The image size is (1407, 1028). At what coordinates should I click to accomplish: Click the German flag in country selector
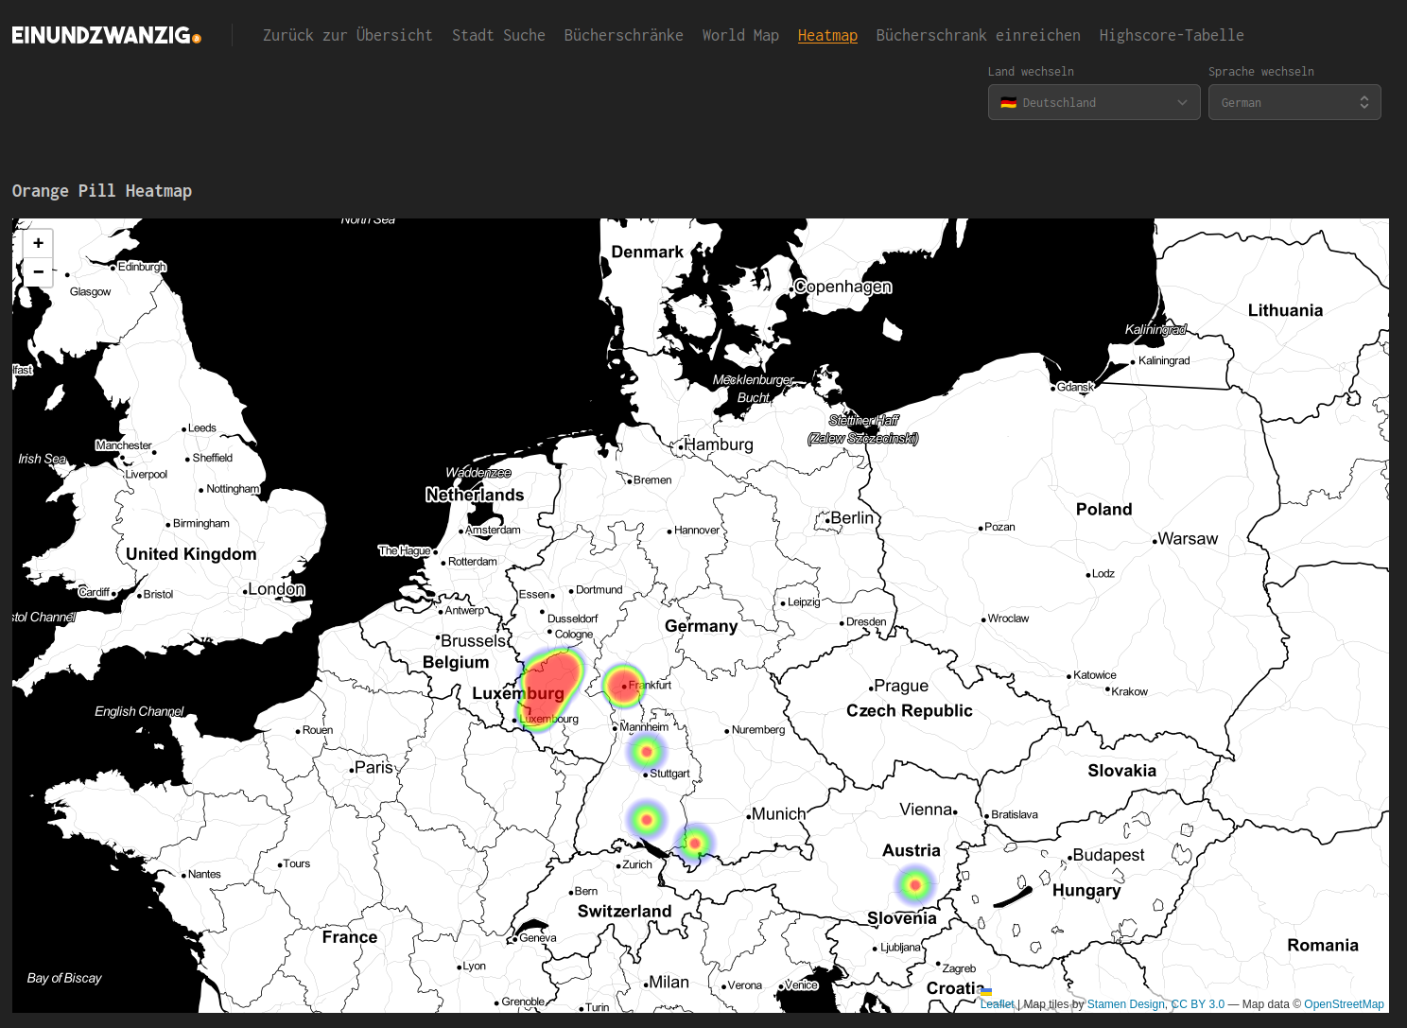pos(1008,102)
